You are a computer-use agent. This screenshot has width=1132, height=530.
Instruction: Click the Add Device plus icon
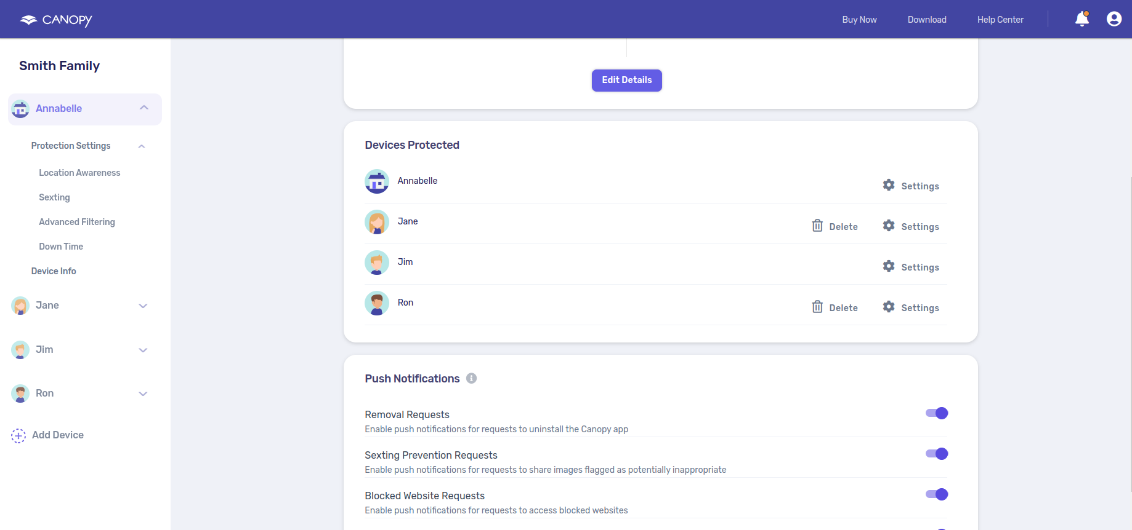pyautogui.click(x=18, y=435)
